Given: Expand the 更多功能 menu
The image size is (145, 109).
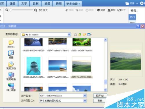Looking at the screenshot, I should point(73,4).
